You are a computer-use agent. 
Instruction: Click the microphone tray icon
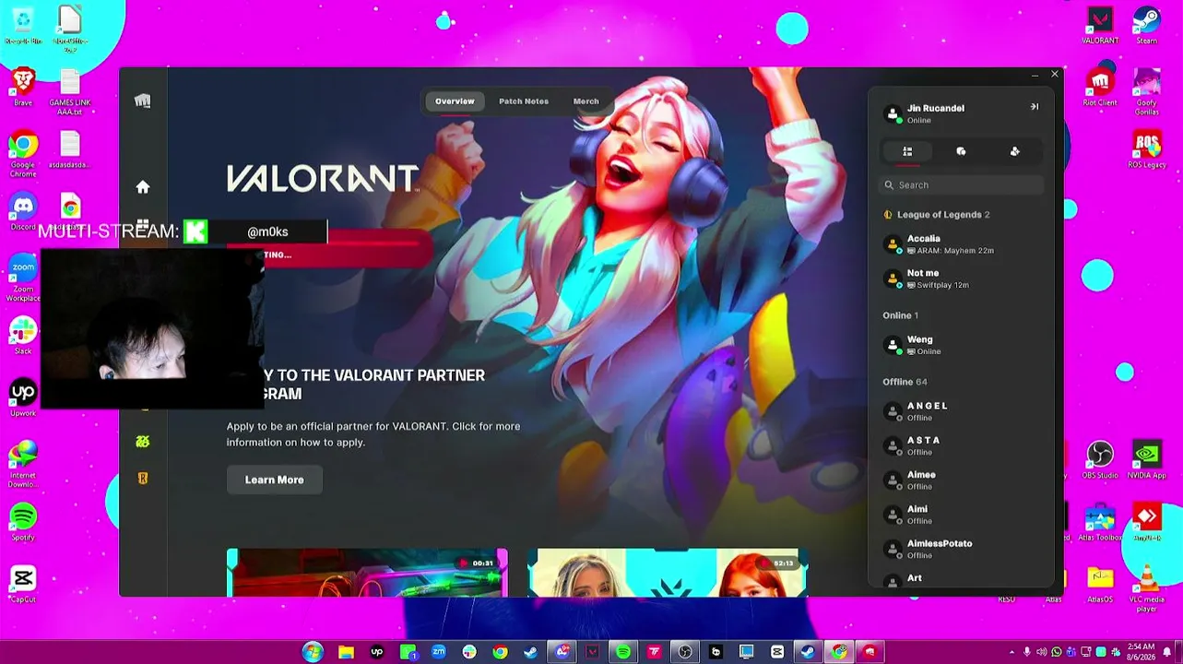pos(1027,652)
